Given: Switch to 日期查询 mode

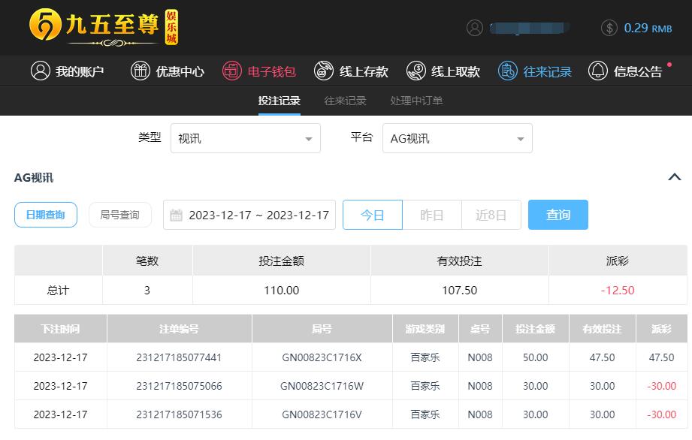Looking at the screenshot, I should tap(46, 215).
